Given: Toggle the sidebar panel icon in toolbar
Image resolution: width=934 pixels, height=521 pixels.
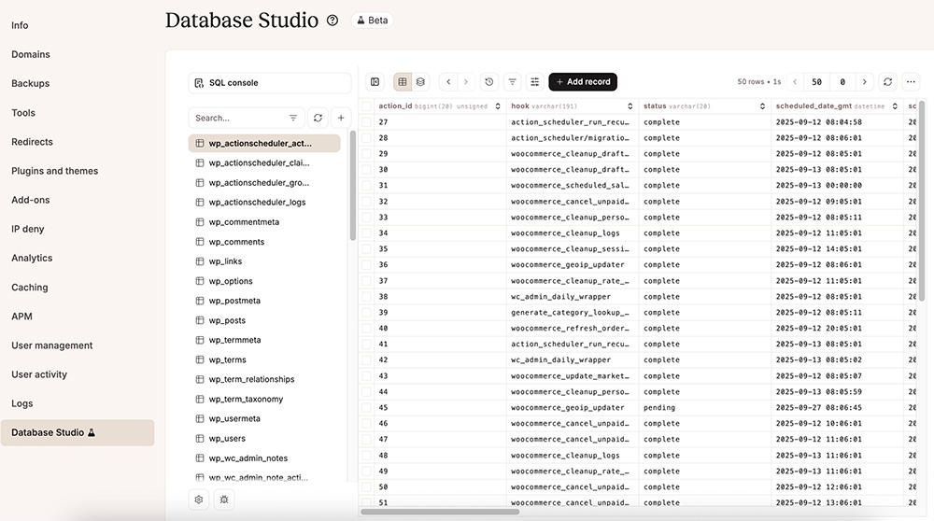Looking at the screenshot, I should (375, 81).
